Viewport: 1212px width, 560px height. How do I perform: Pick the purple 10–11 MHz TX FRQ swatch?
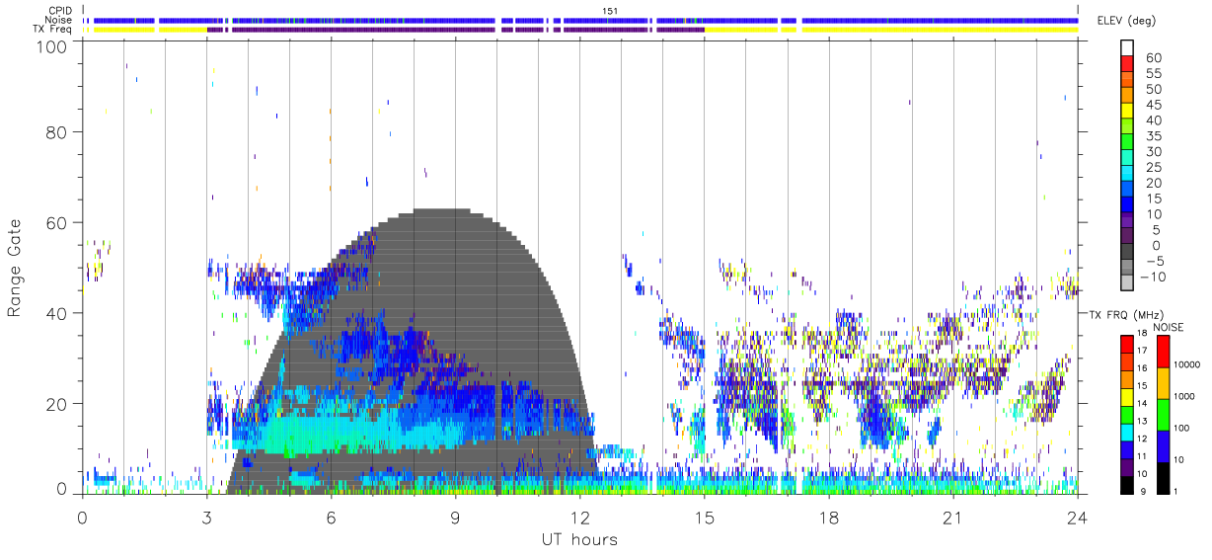1127,467
